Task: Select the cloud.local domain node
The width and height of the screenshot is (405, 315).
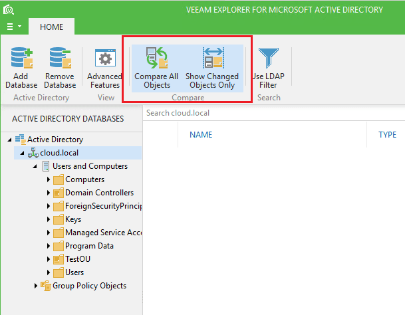Action: [60, 153]
